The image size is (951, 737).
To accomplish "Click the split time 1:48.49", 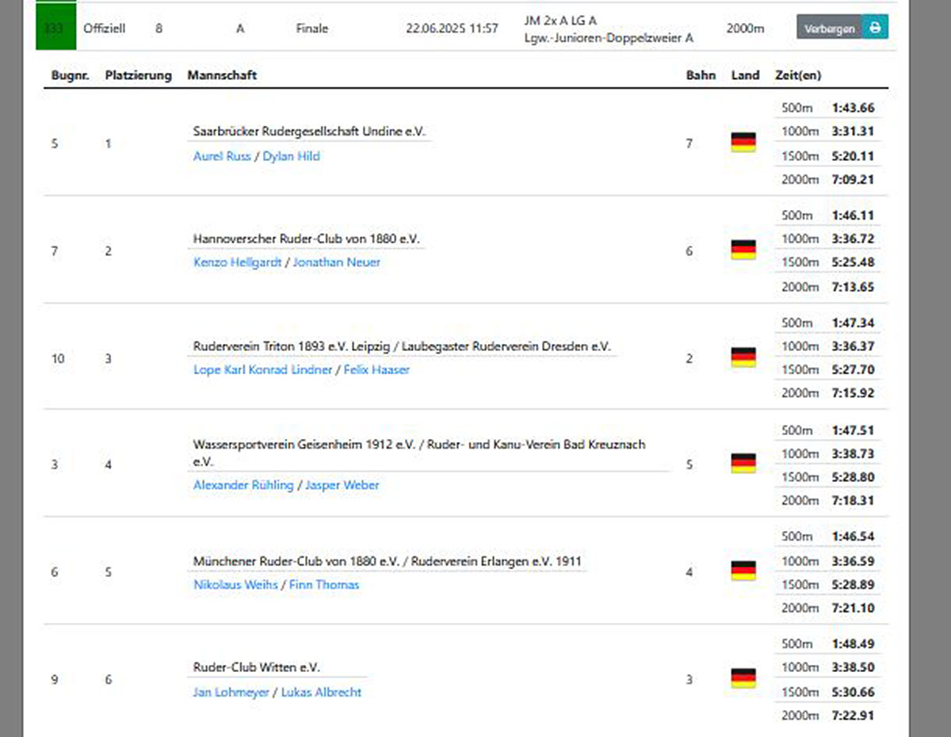I will point(854,644).
